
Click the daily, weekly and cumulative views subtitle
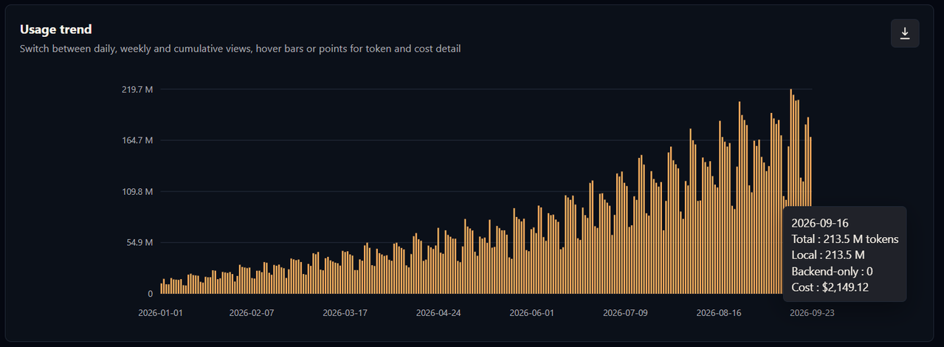click(241, 49)
